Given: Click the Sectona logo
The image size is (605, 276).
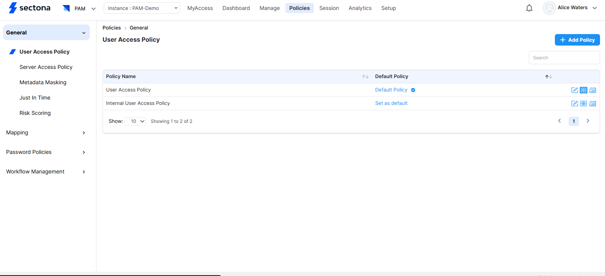Looking at the screenshot, I should 30,8.
